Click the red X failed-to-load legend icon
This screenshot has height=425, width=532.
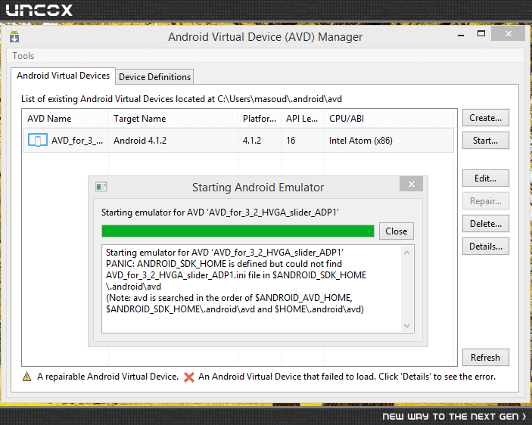point(189,377)
